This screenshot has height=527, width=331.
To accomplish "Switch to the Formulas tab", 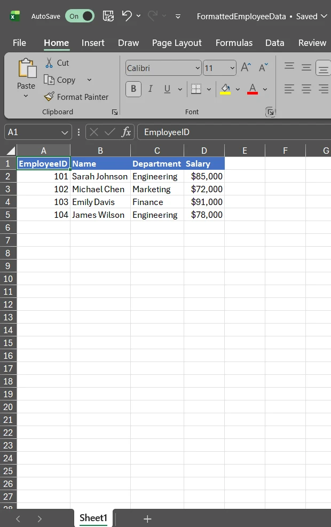I will pos(234,43).
